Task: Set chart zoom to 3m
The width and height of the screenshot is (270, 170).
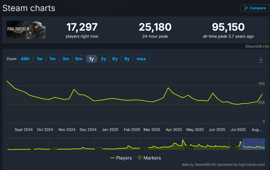Action: tap(66, 59)
